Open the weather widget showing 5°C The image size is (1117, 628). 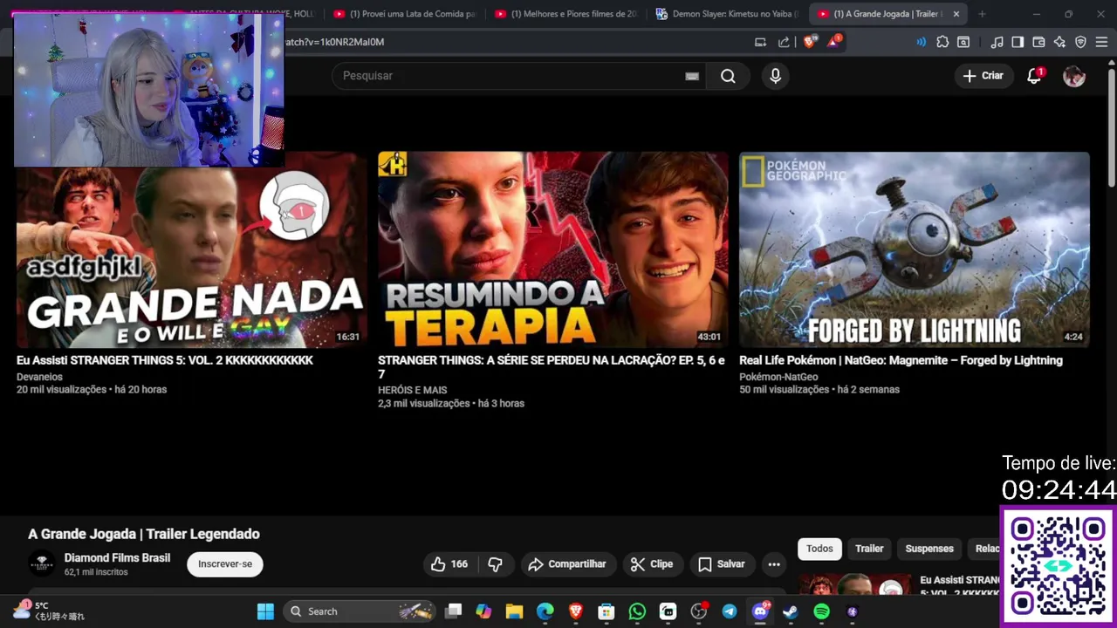coord(48,611)
